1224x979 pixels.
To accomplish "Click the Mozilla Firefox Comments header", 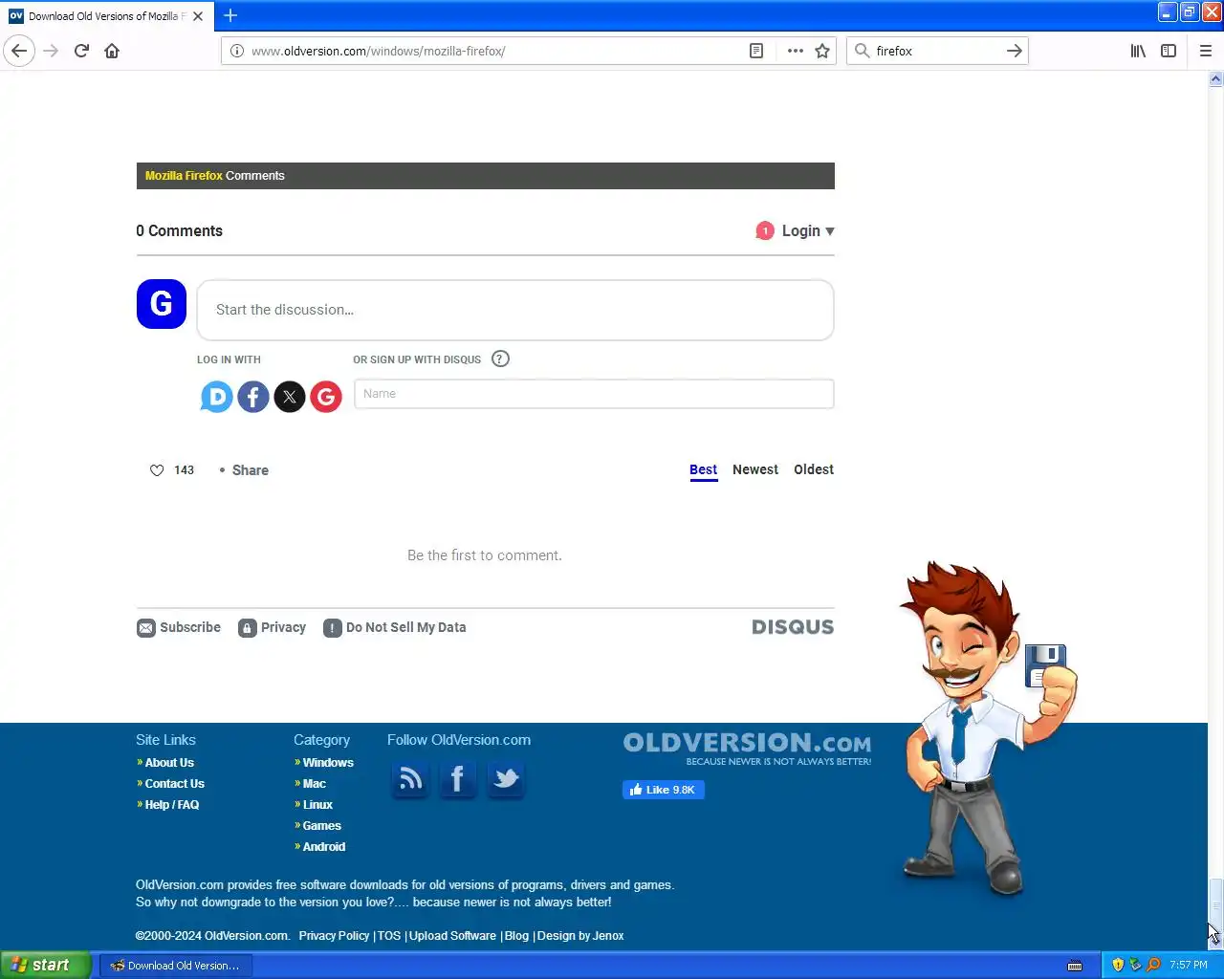I will 486,176.
